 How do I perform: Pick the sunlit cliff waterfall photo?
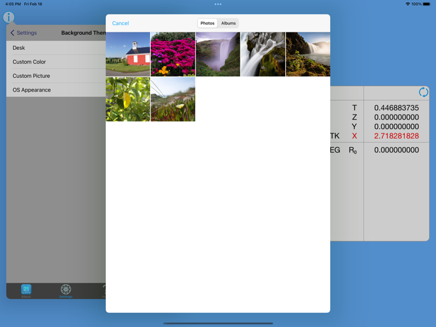pyautogui.click(x=308, y=54)
